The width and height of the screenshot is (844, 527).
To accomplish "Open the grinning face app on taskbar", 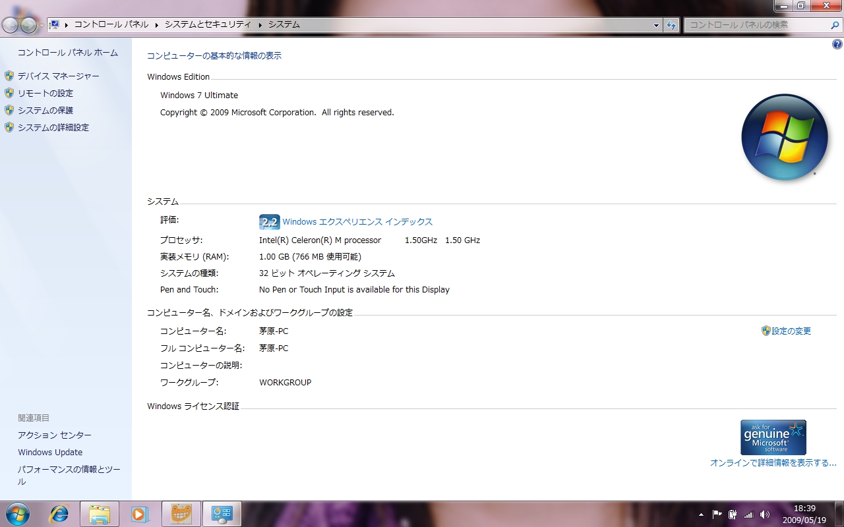I will point(181,514).
